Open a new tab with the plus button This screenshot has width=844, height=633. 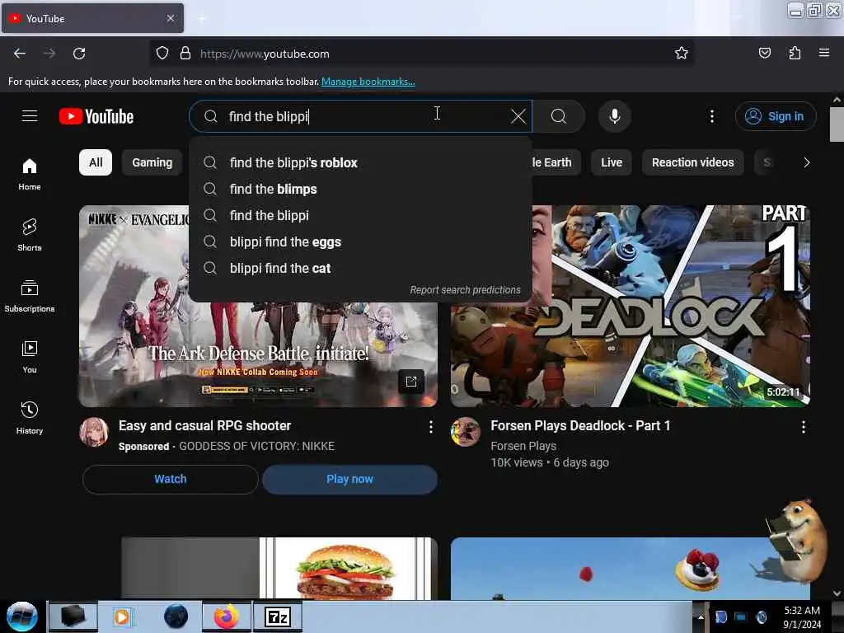click(201, 18)
